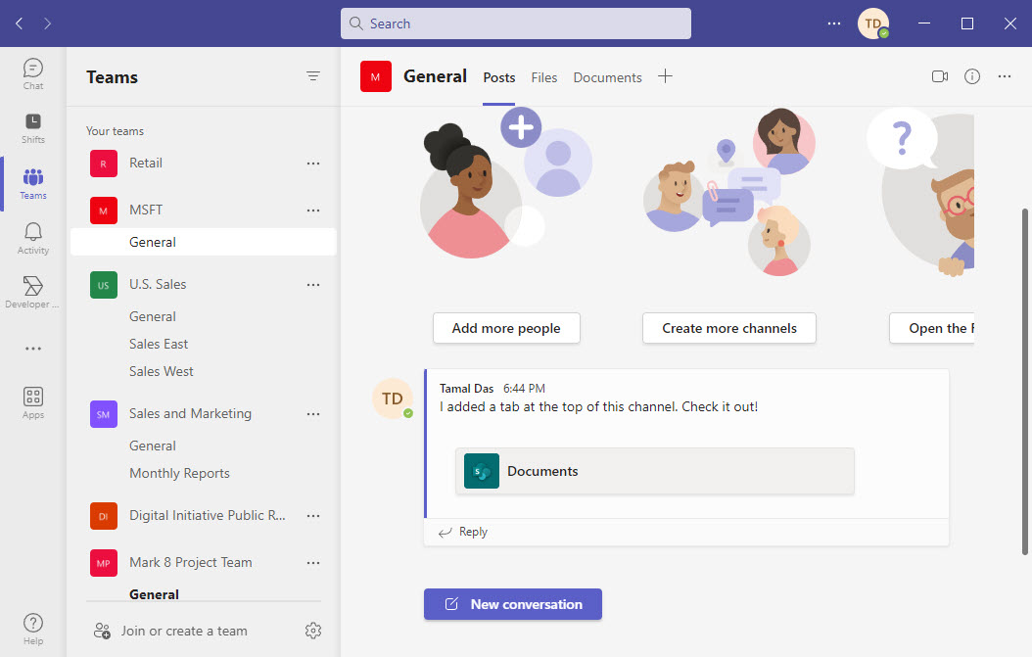Switch to the Files tab
The image size is (1032, 657).
point(544,77)
